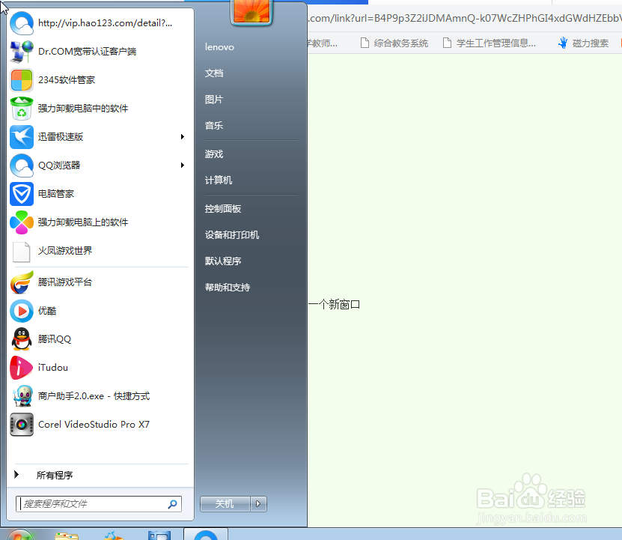Click text iTudou
Viewport: 622px width, 540px height.
[52, 368]
